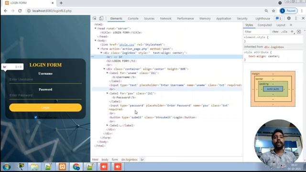View site information icon in address bar
This screenshot has width=306, height=172.
pyautogui.click(x=29, y=11)
